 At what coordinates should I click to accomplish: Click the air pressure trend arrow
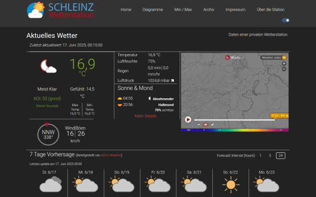point(172,80)
